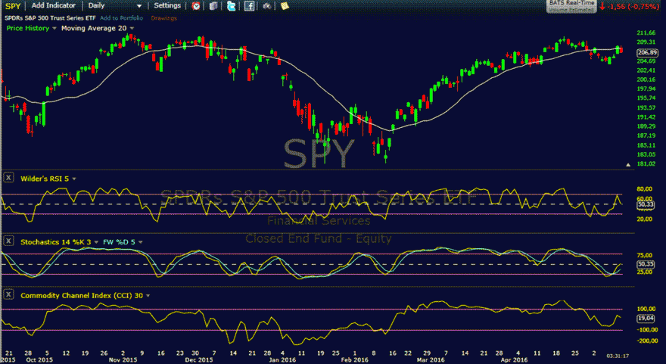Image resolution: width=666 pixels, height=364 pixels.
Task: Open the Settings menu
Action: pos(167,5)
